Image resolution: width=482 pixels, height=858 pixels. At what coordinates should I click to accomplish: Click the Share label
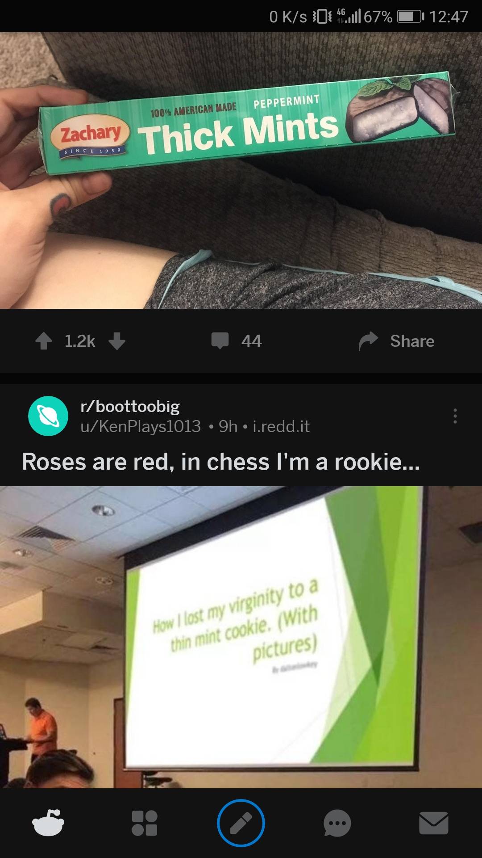coord(412,341)
